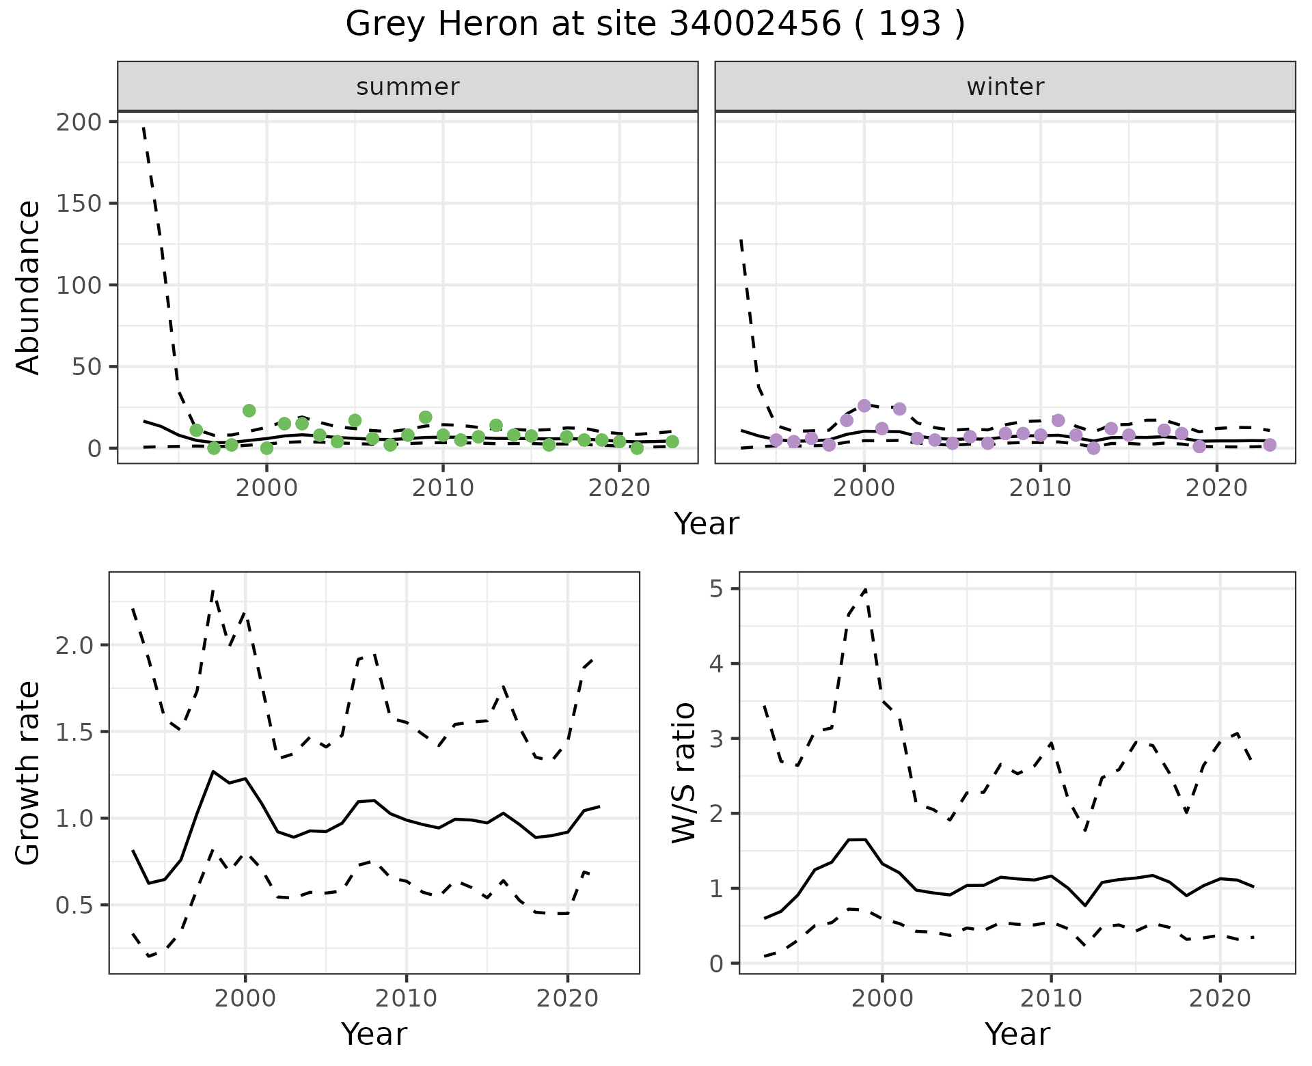This screenshot has width=1312, height=1066.
Task: Click the 'Year' label under the Growth rate plot
Action: click(374, 1034)
